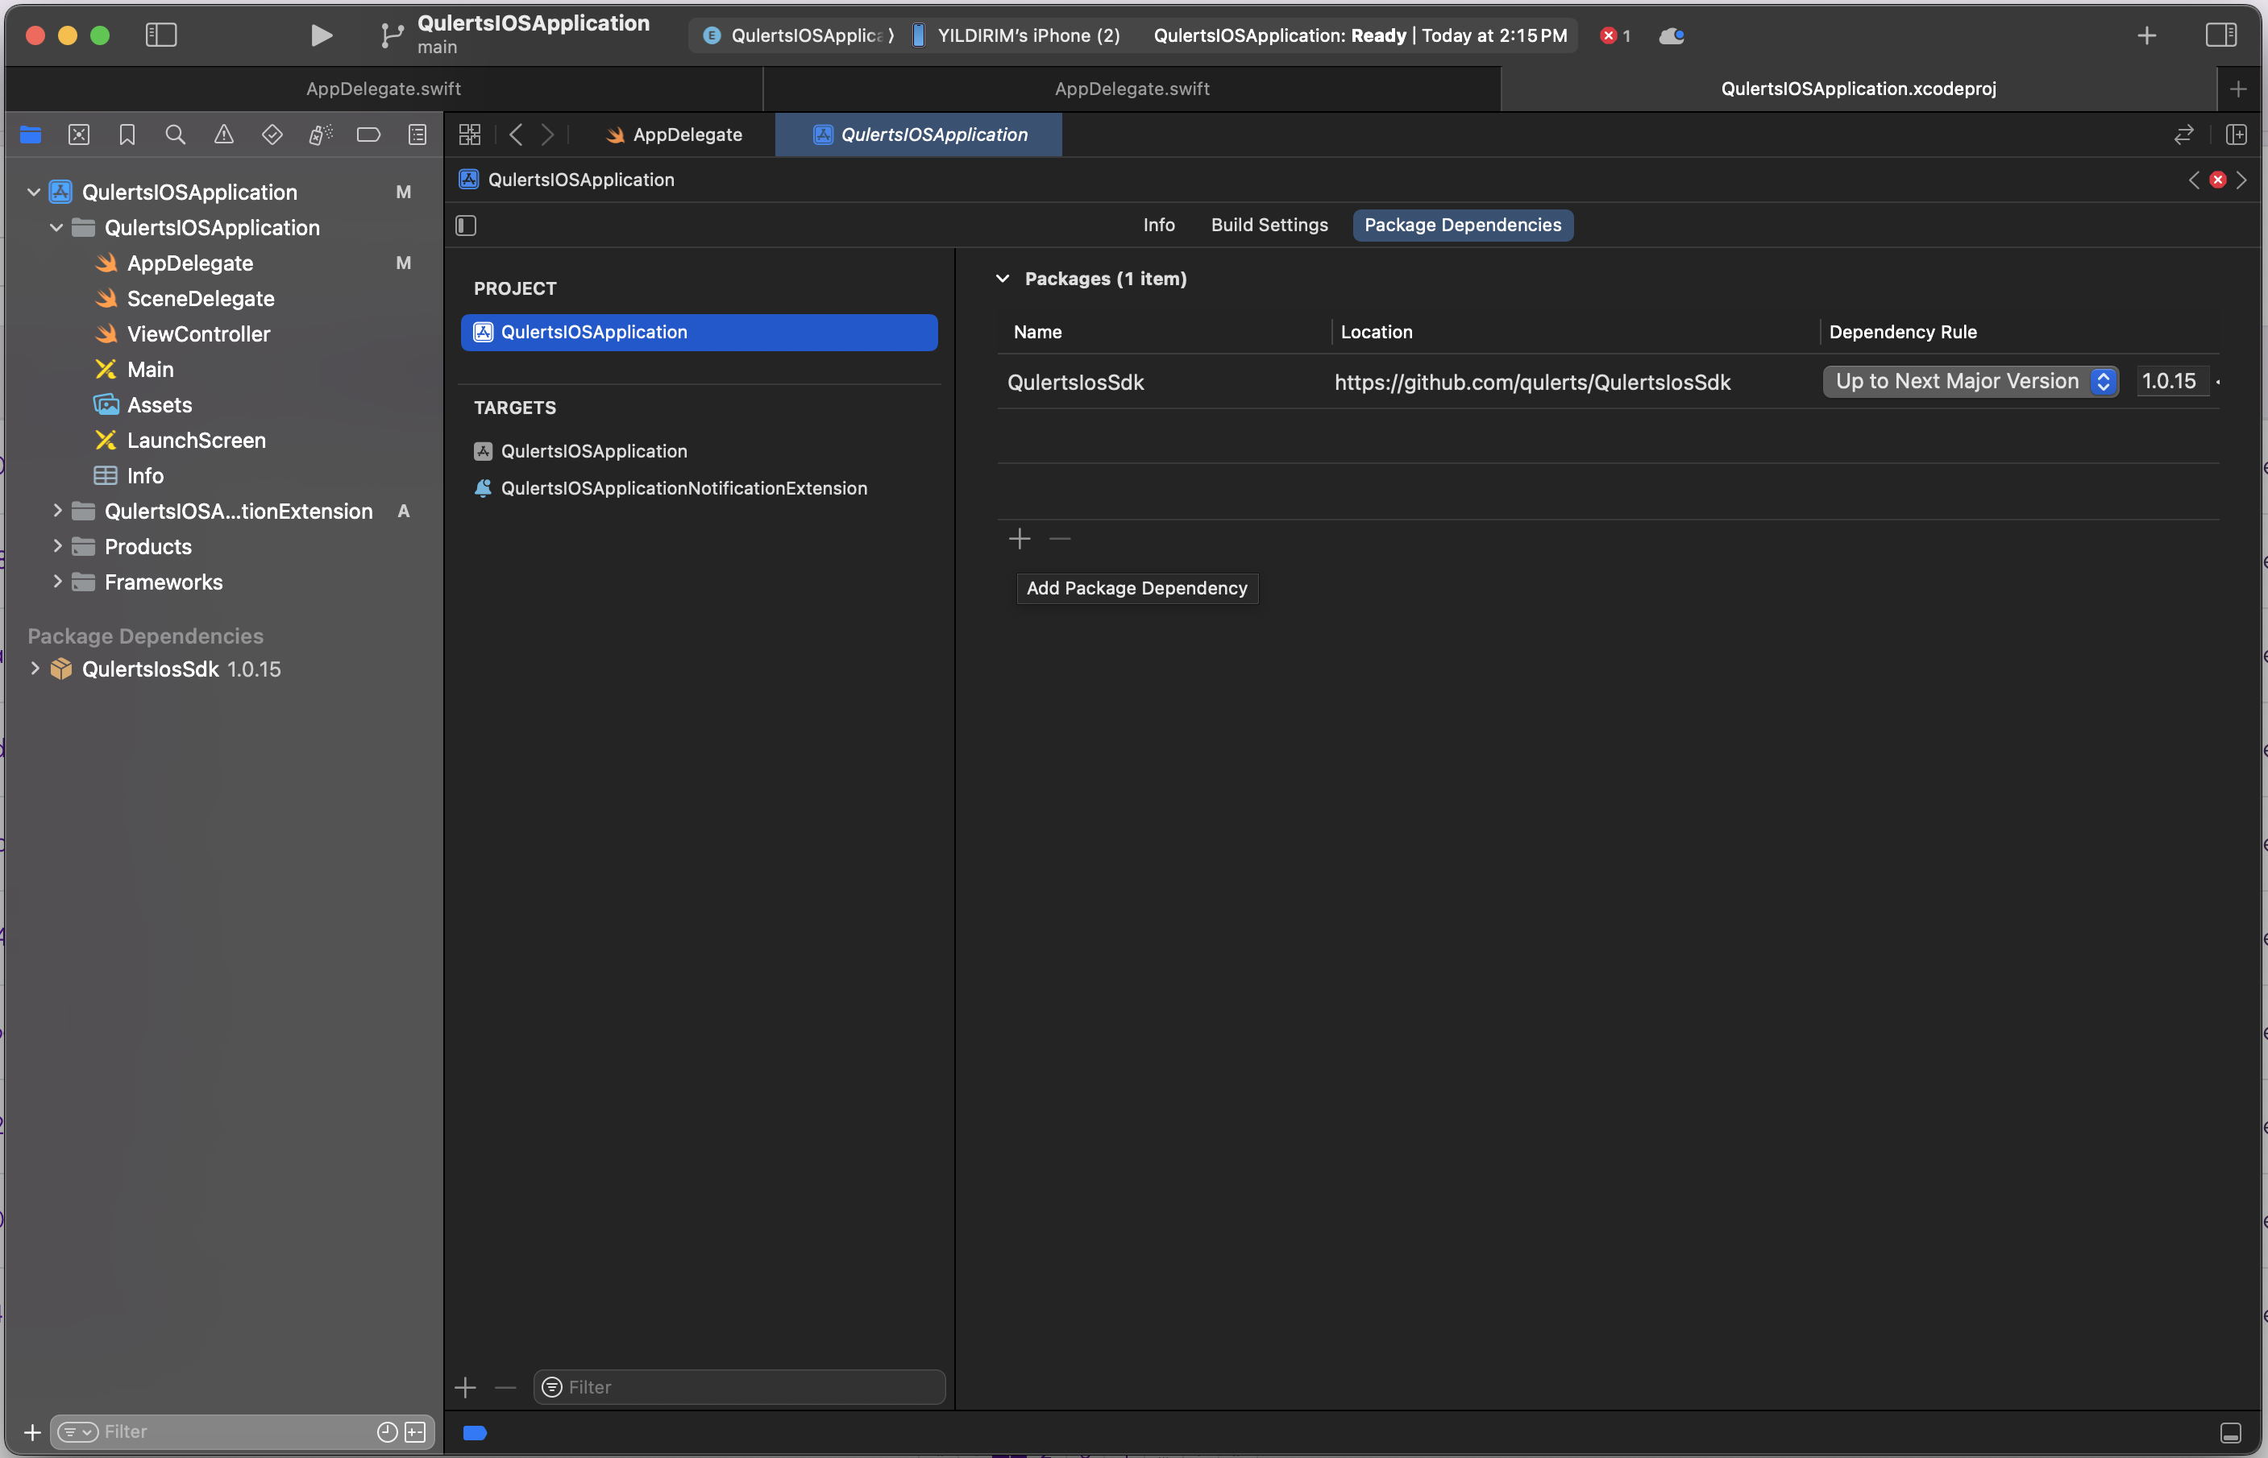Select the Build Settings tab
The height and width of the screenshot is (1458, 2268).
(1269, 223)
